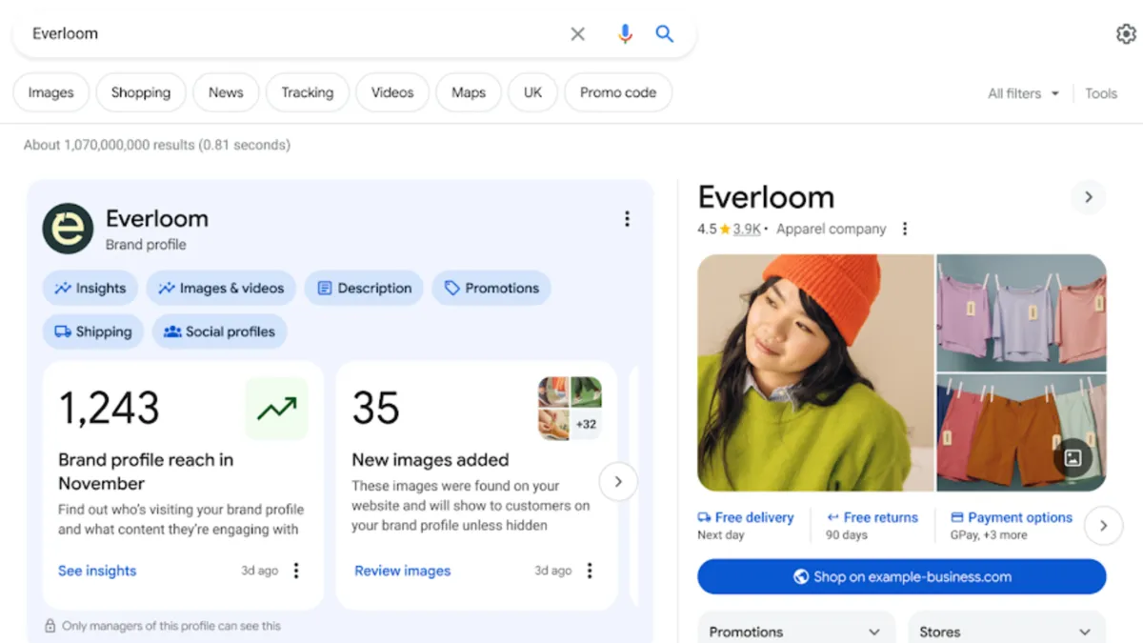Click the +32 images thumbnail
1143x643 pixels.
(x=585, y=423)
